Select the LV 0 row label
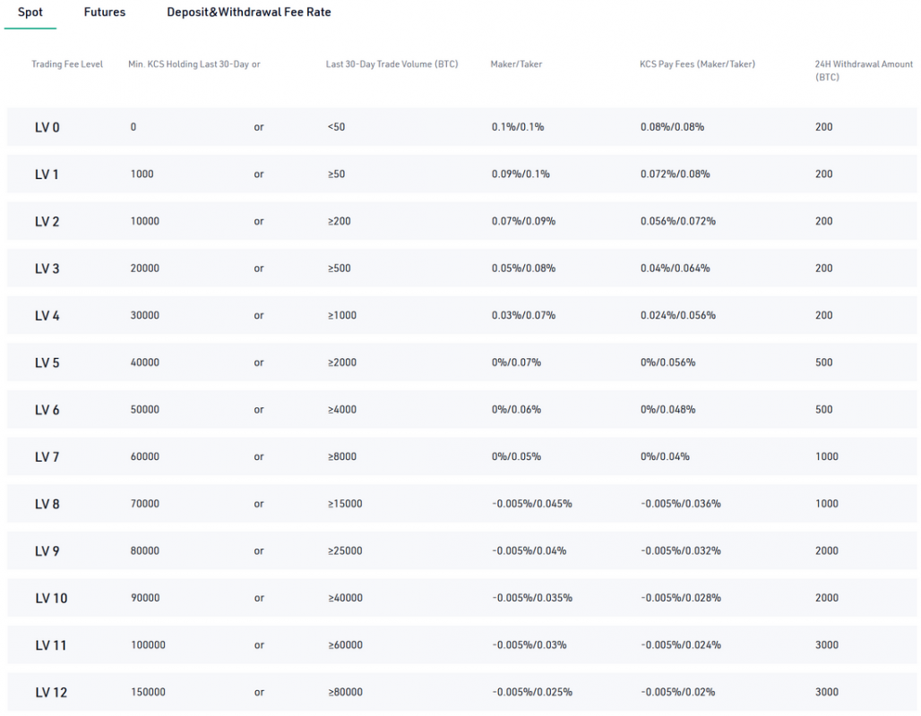Screen dimensions: 921x716 47,127
